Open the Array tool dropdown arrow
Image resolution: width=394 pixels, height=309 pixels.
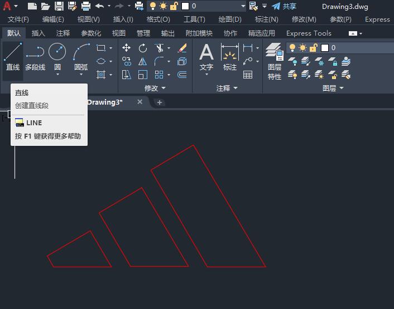pos(169,75)
